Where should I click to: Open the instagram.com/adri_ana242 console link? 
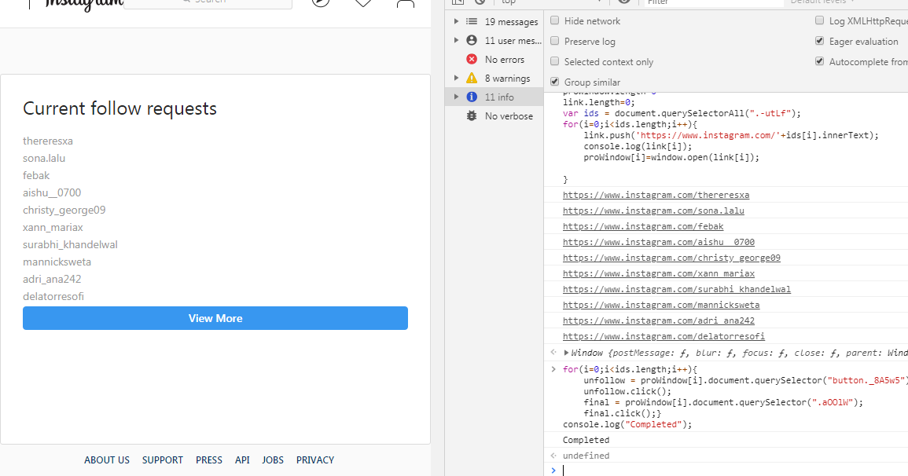click(659, 320)
